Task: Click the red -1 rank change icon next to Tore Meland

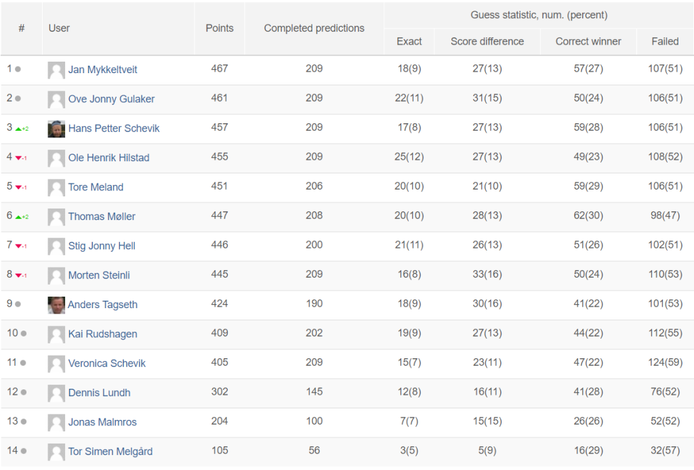Action: click(x=21, y=188)
